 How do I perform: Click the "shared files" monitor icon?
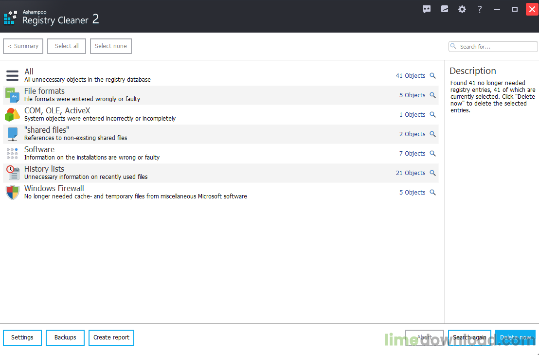point(12,134)
